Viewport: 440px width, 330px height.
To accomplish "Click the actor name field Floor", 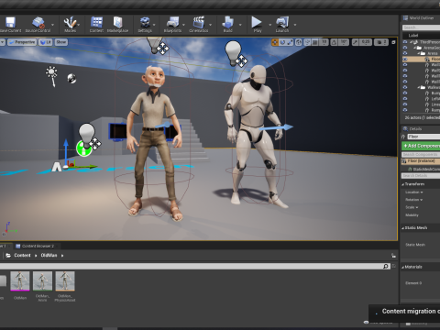I will coord(423,137).
